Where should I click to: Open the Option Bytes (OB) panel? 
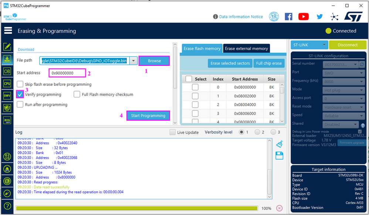[x=7, y=71]
